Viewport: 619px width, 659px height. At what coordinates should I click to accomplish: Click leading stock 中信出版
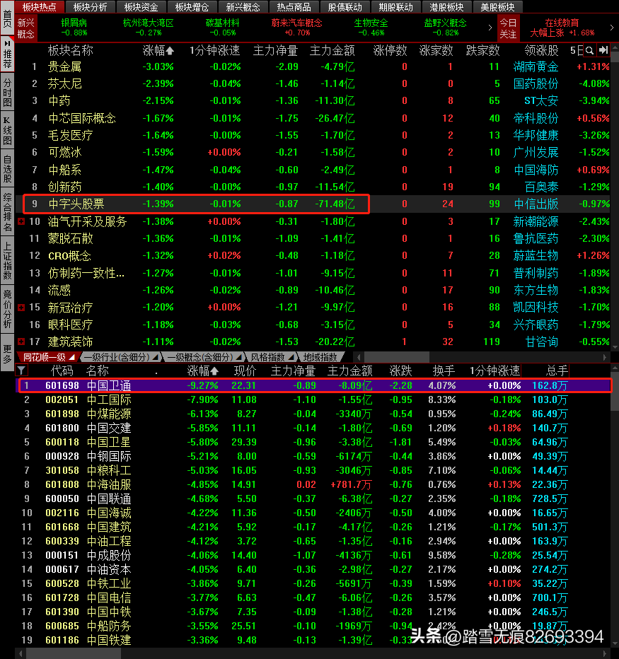[x=536, y=204]
